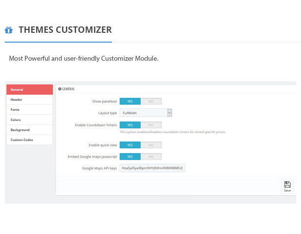Click the Embed Google maps Javascript label

pyautogui.click(x=92, y=157)
